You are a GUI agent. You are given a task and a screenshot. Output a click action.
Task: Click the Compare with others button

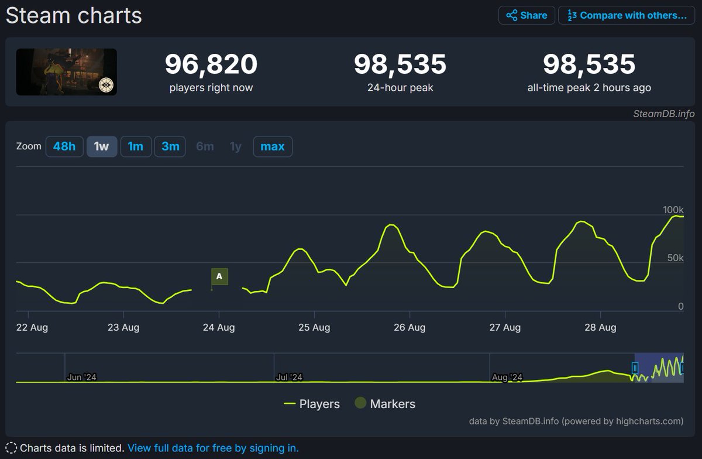tap(626, 15)
